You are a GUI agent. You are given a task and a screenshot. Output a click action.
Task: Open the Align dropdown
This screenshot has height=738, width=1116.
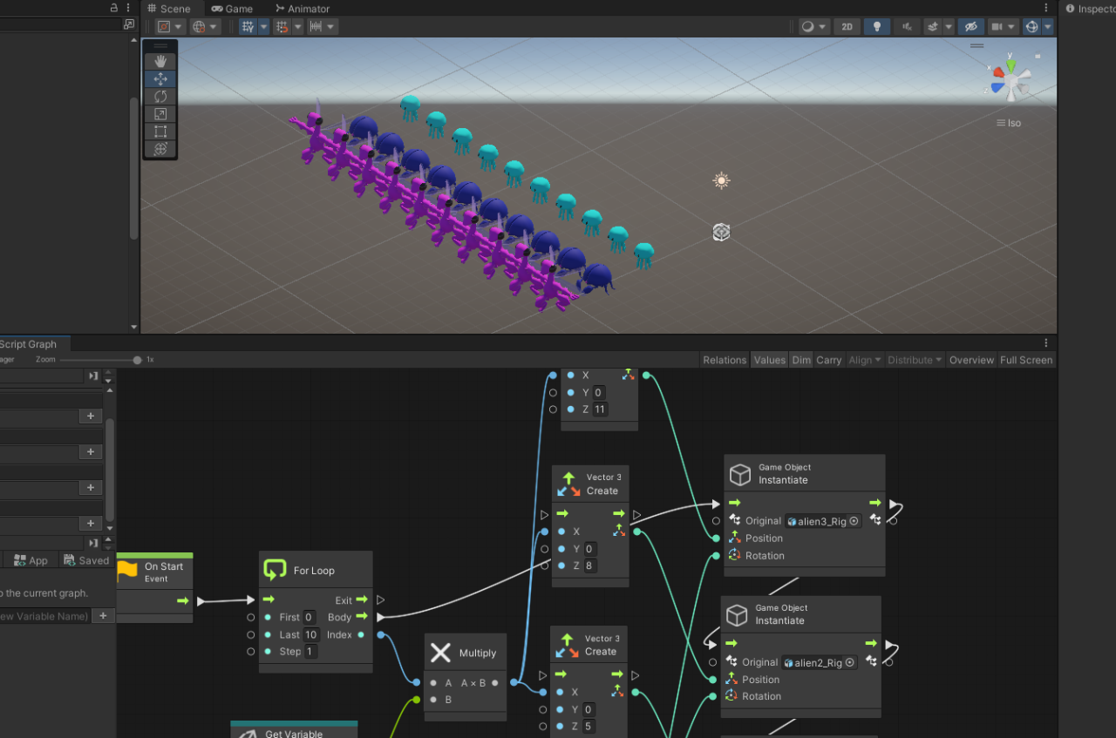coord(865,360)
